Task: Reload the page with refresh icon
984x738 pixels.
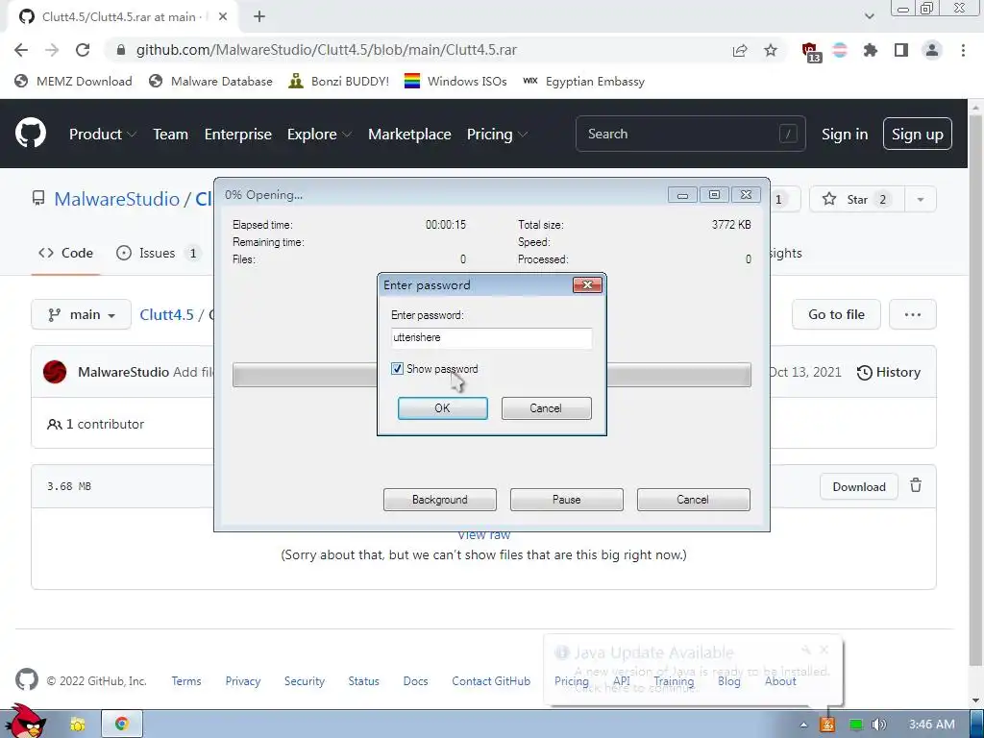Action: coord(83,50)
